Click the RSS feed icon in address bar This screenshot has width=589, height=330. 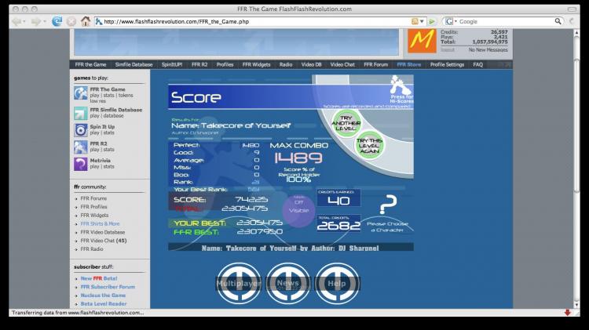(x=415, y=21)
